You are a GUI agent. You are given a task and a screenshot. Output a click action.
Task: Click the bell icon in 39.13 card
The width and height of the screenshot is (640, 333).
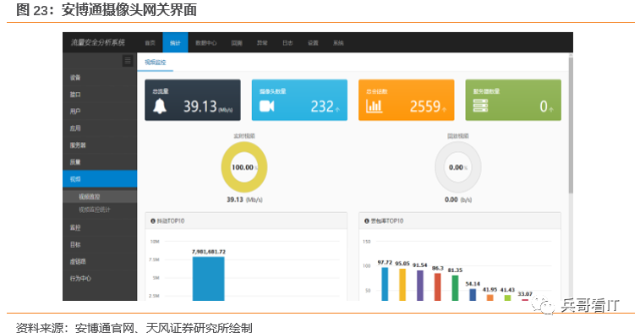(x=160, y=106)
